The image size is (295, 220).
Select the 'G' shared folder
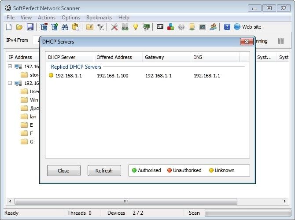click(x=27, y=142)
